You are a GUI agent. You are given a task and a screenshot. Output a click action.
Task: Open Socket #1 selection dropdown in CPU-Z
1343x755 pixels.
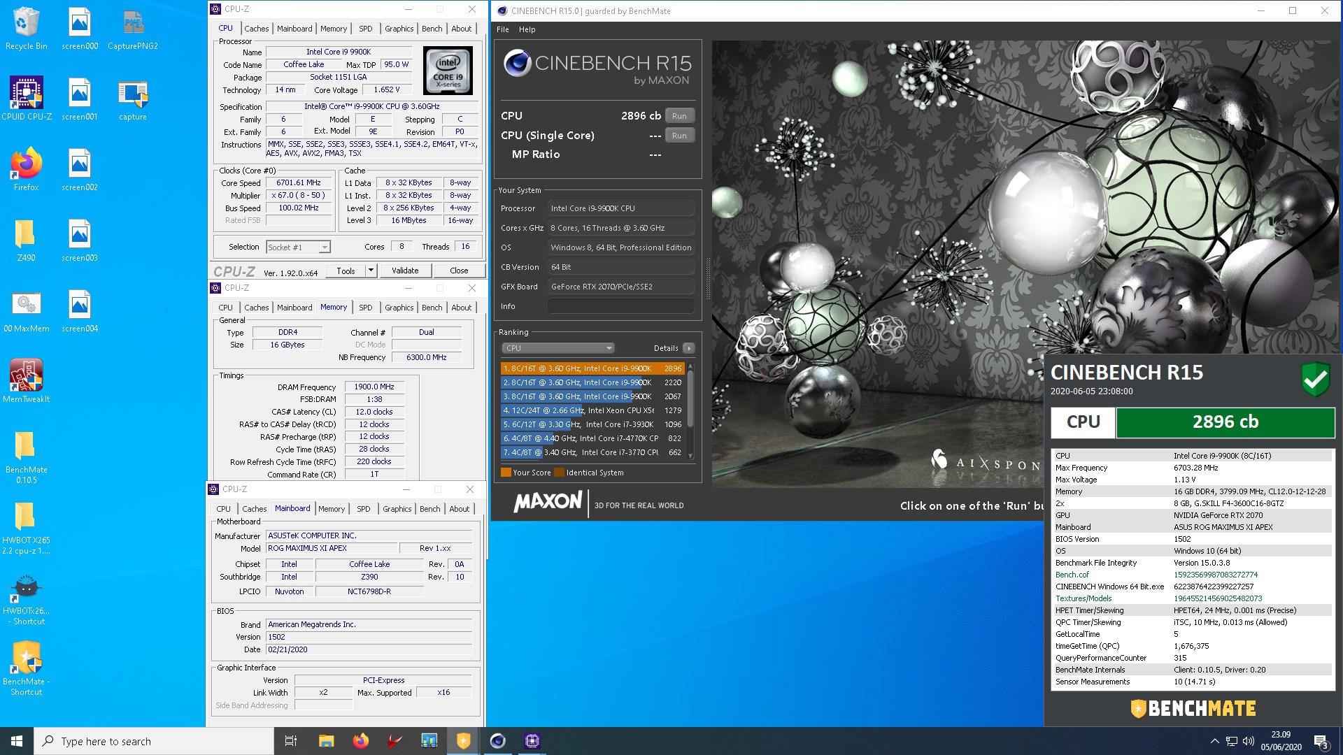point(298,247)
